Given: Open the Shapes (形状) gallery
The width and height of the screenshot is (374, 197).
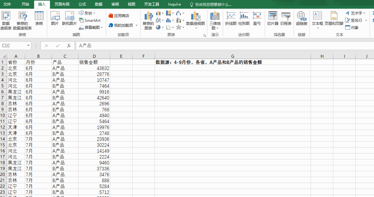Looking at the screenshot, I should 87,13.
